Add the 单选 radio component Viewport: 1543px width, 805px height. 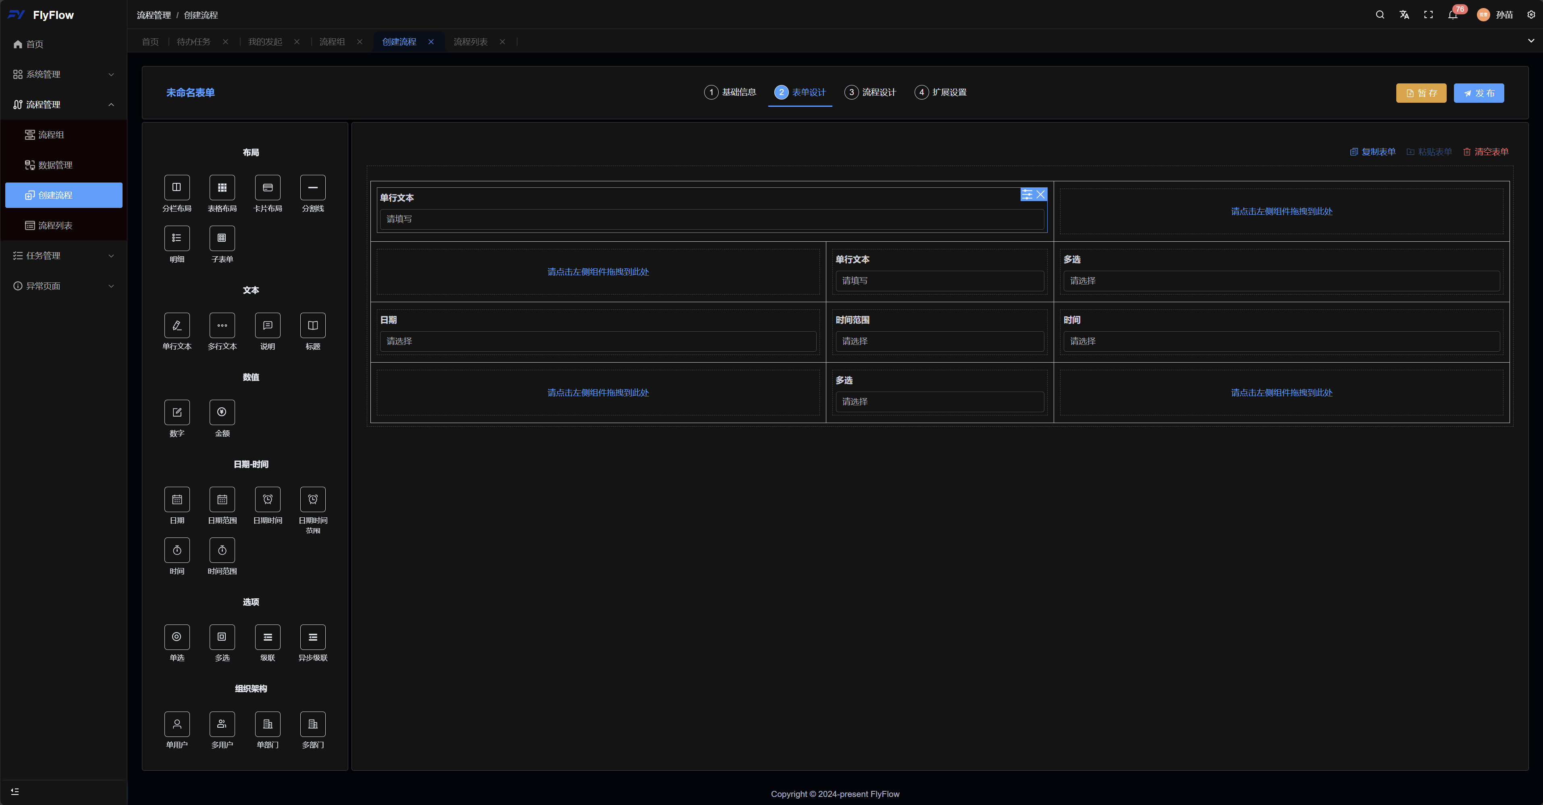point(177,637)
